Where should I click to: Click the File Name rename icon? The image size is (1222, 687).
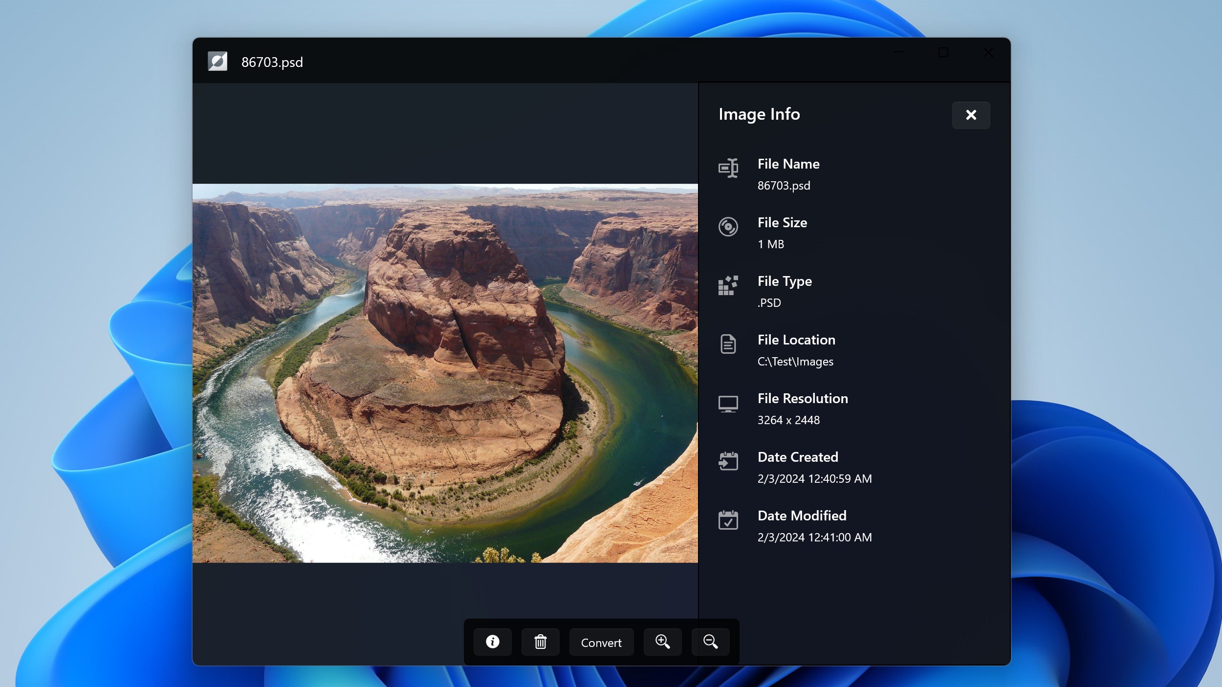728,168
